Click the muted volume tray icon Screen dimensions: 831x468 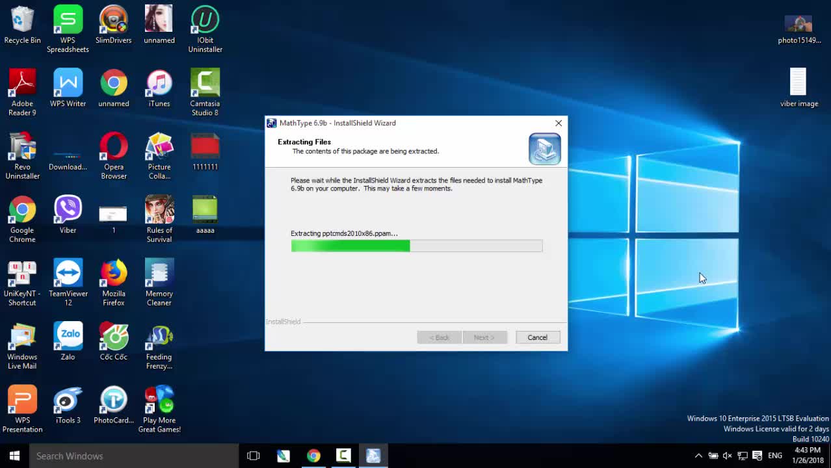click(x=728, y=456)
